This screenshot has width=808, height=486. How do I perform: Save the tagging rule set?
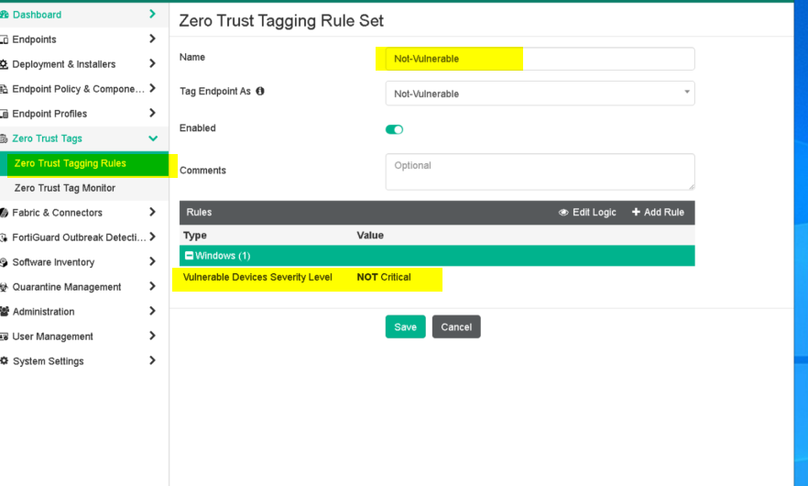click(x=405, y=327)
